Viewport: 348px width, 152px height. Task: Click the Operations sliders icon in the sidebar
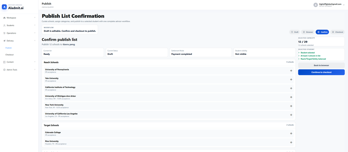4,33
